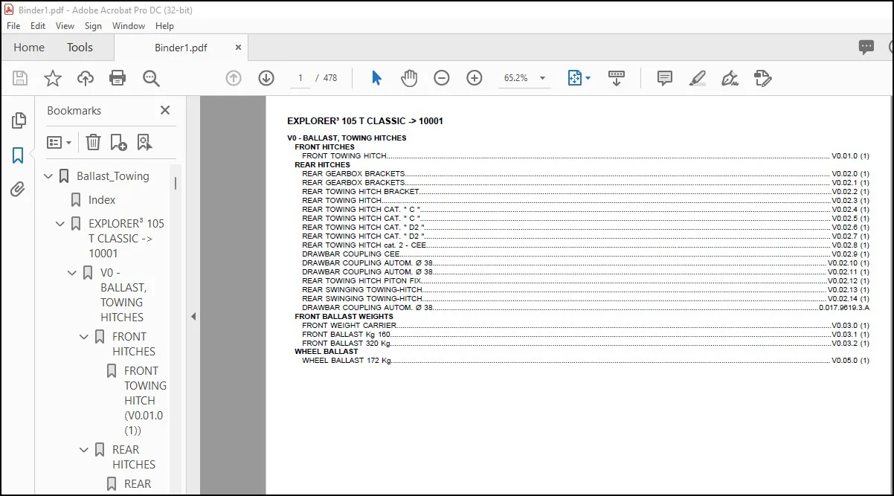This screenshot has width=894, height=496.
Task: Select the Highlight text tool
Action: 698,78
